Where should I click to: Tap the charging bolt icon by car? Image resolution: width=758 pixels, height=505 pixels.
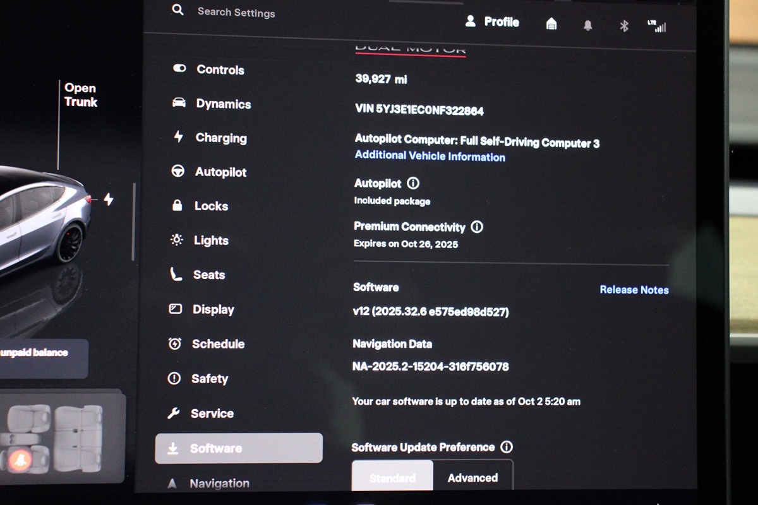[108, 199]
